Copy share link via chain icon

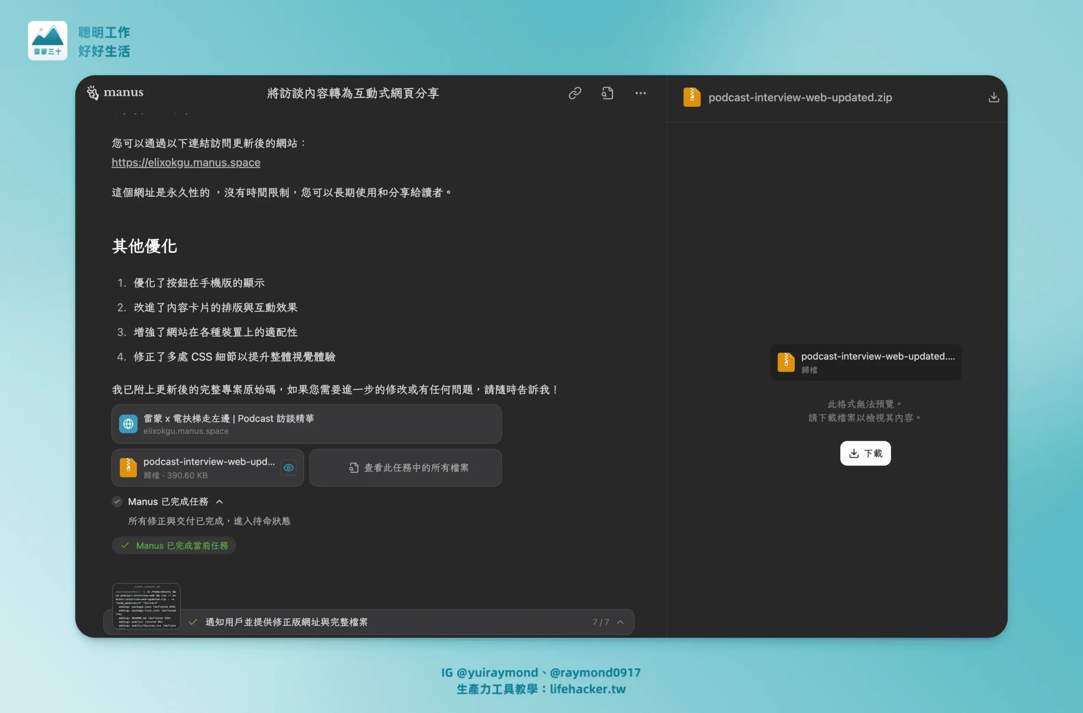click(x=575, y=93)
